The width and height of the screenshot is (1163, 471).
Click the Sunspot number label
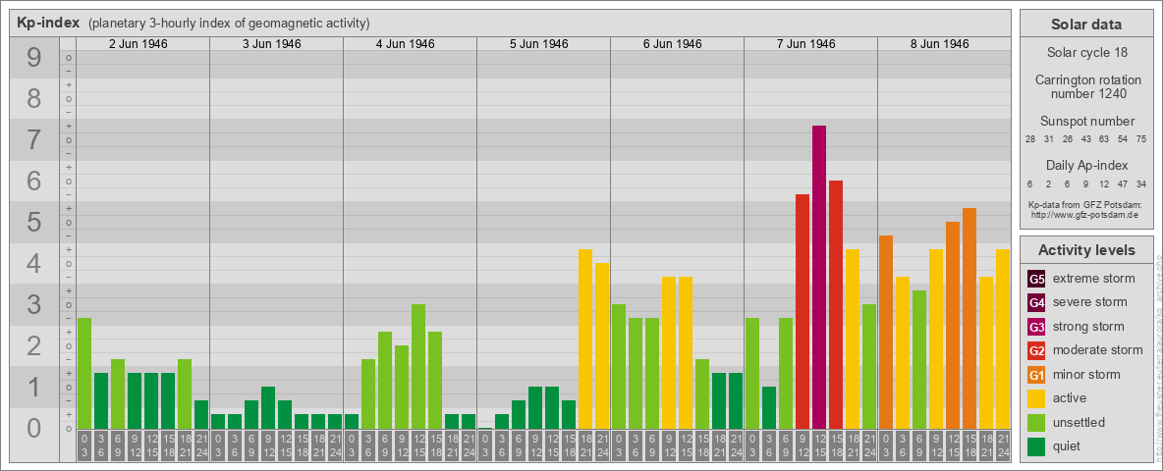1085,121
